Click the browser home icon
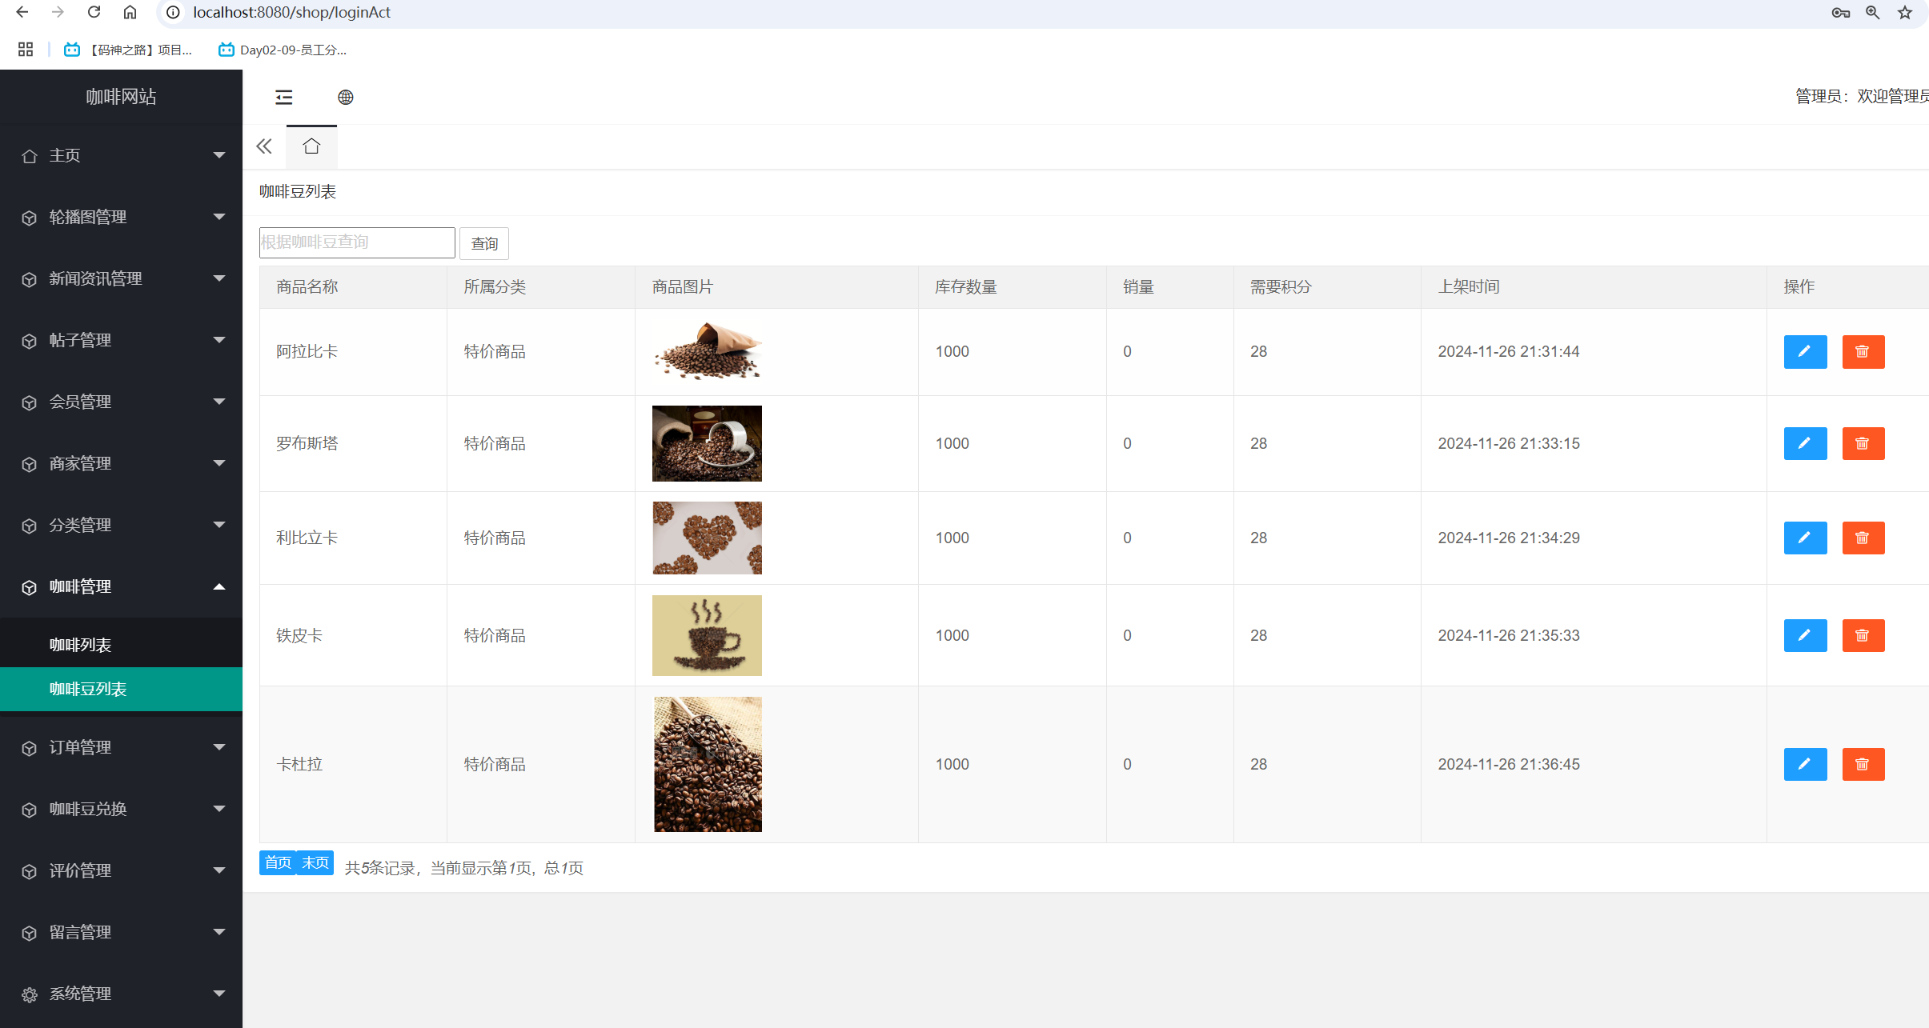Screen dimensions: 1929x1028 (x=130, y=12)
